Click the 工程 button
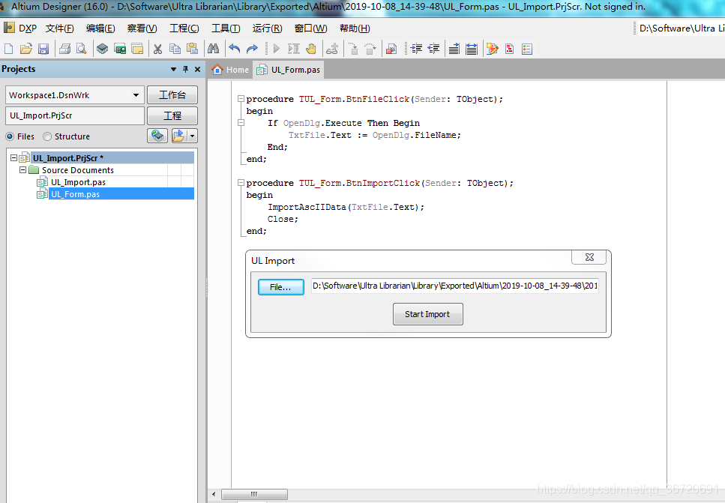 click(x=172, y=115)
